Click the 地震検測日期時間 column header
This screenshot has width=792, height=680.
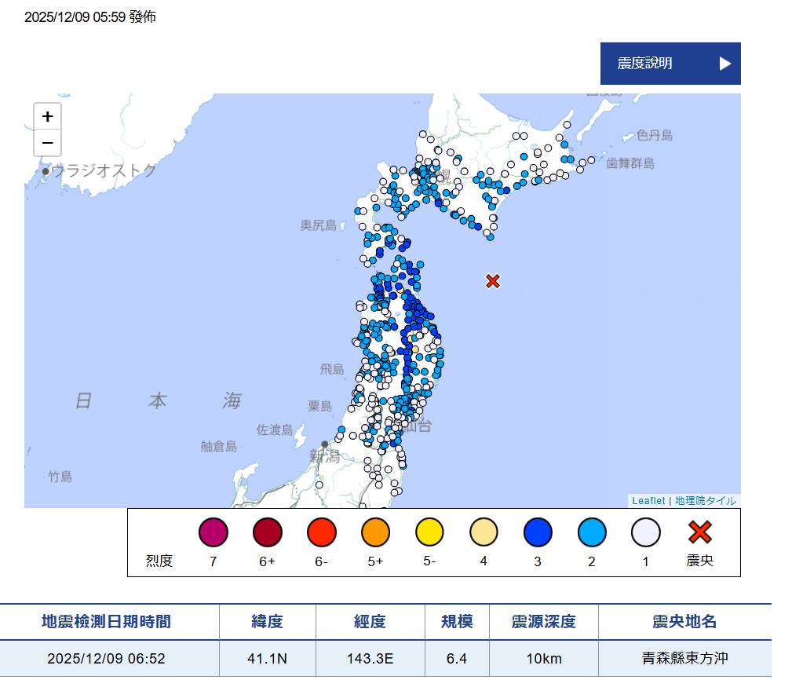[106, 622]
